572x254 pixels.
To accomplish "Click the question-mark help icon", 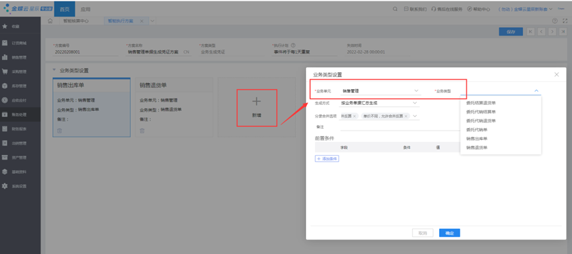I will click(555, 21).
